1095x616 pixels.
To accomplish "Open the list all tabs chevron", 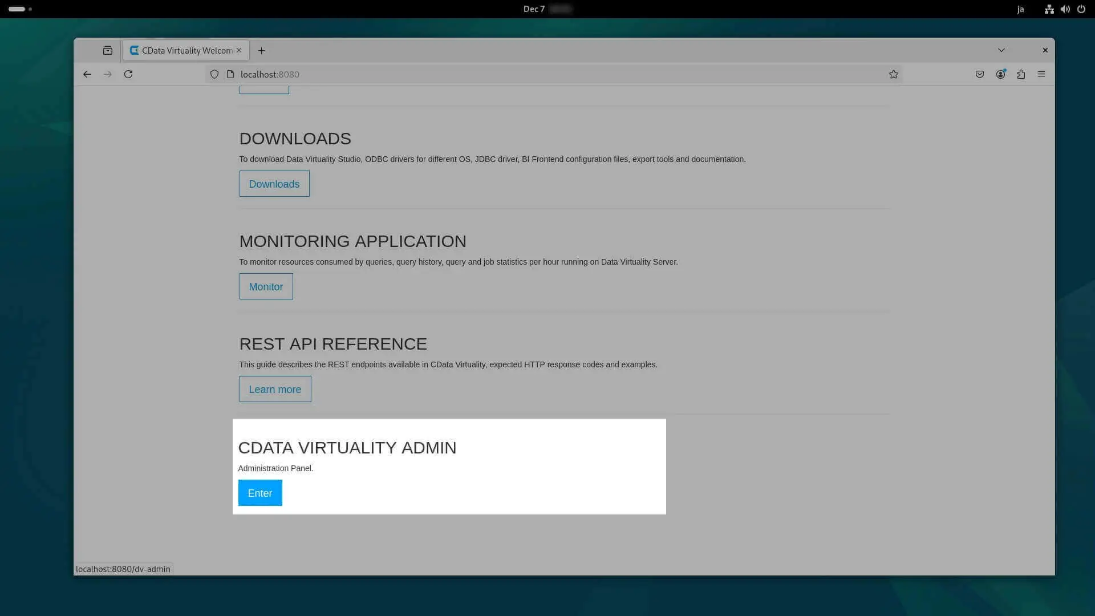I will click(x=1001, y=50).
